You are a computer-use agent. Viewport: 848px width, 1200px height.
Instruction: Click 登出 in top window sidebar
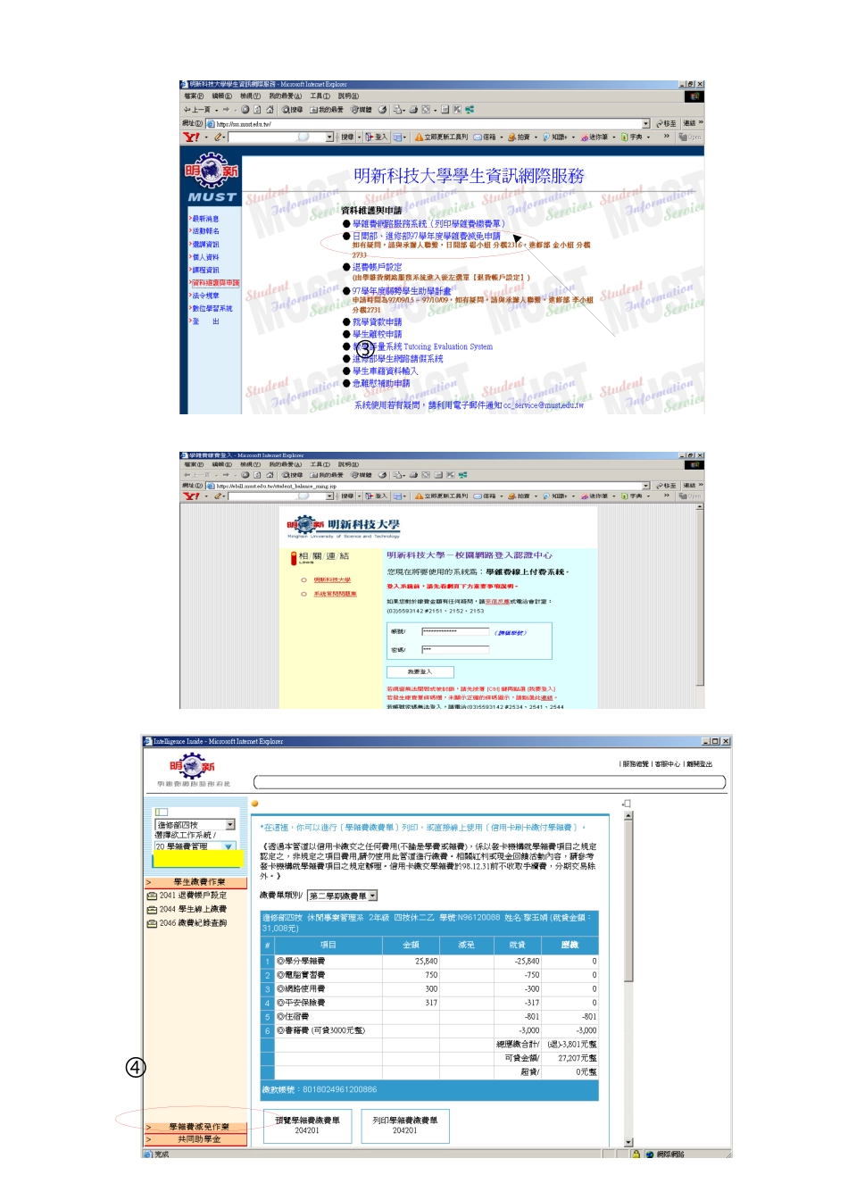[205, 321]
